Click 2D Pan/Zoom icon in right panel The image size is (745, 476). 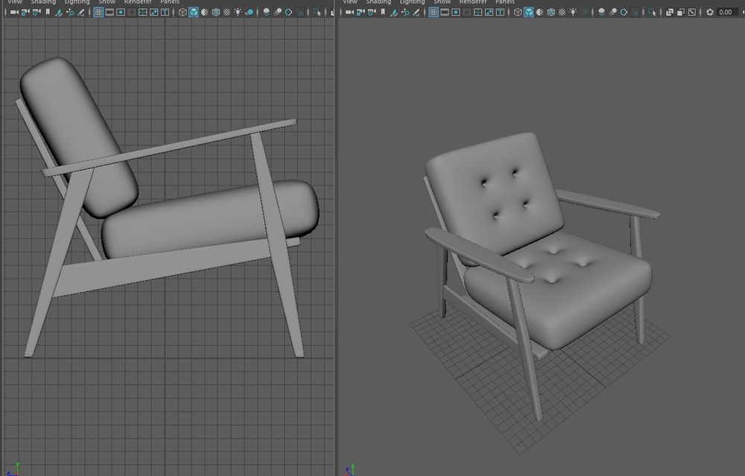tap(405, 13)
